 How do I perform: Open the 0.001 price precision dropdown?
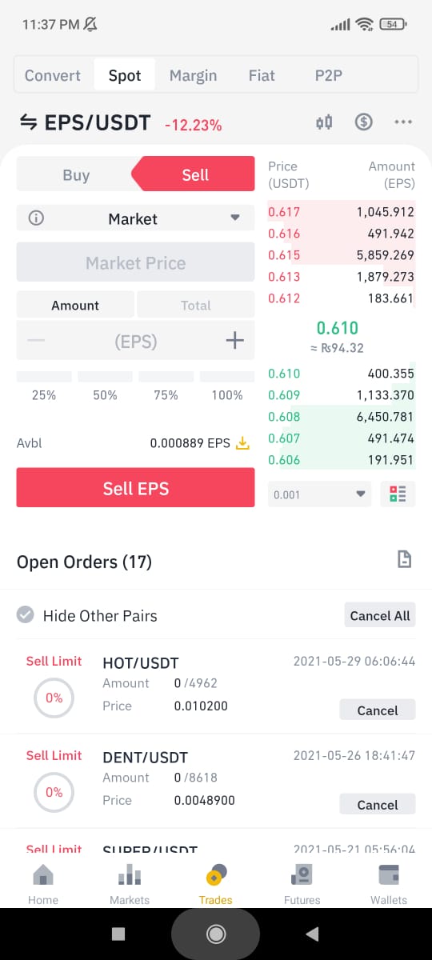(x=319, y=494)
